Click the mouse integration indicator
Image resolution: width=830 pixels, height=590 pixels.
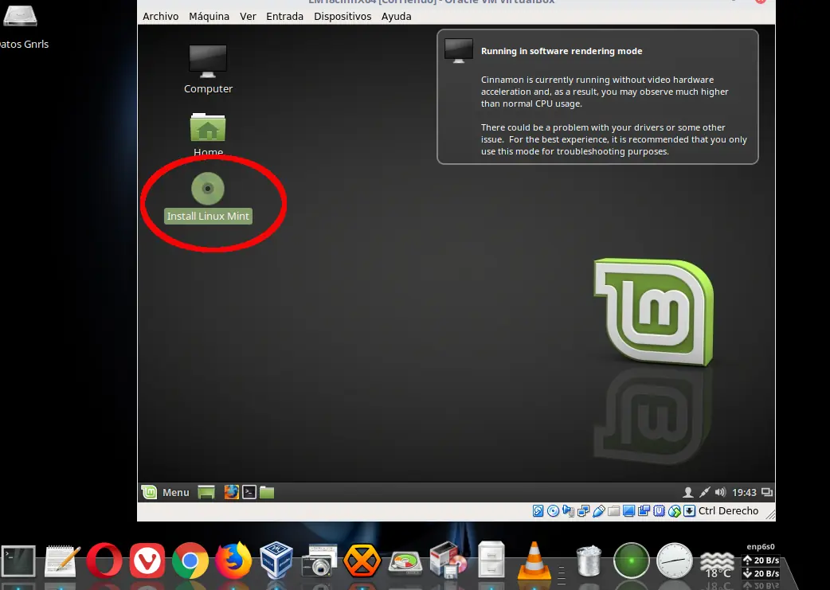(675, 511)
